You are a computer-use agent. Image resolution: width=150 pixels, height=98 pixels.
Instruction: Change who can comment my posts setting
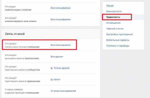point(60,19)
